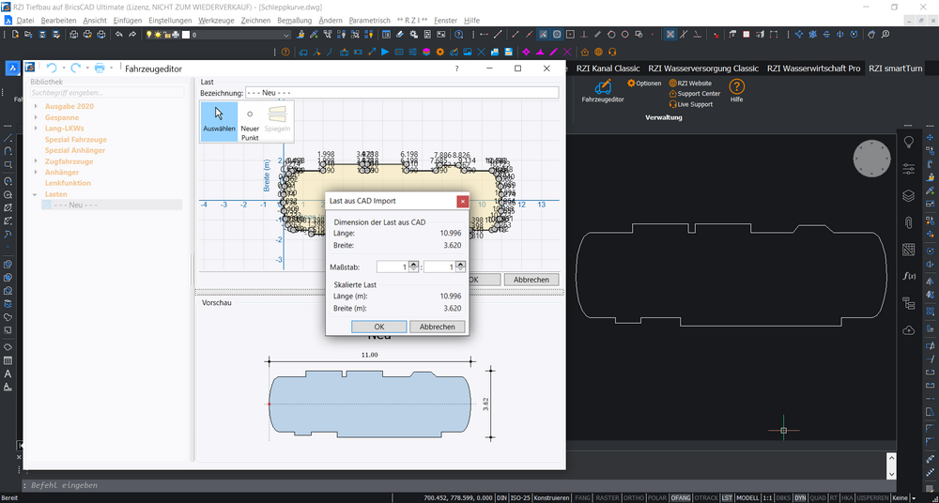The height and width of the screenshot is (503, 939).
Task: Click the printer icon in Fahrzeugeditor title bar
Action: coord(100,69)
